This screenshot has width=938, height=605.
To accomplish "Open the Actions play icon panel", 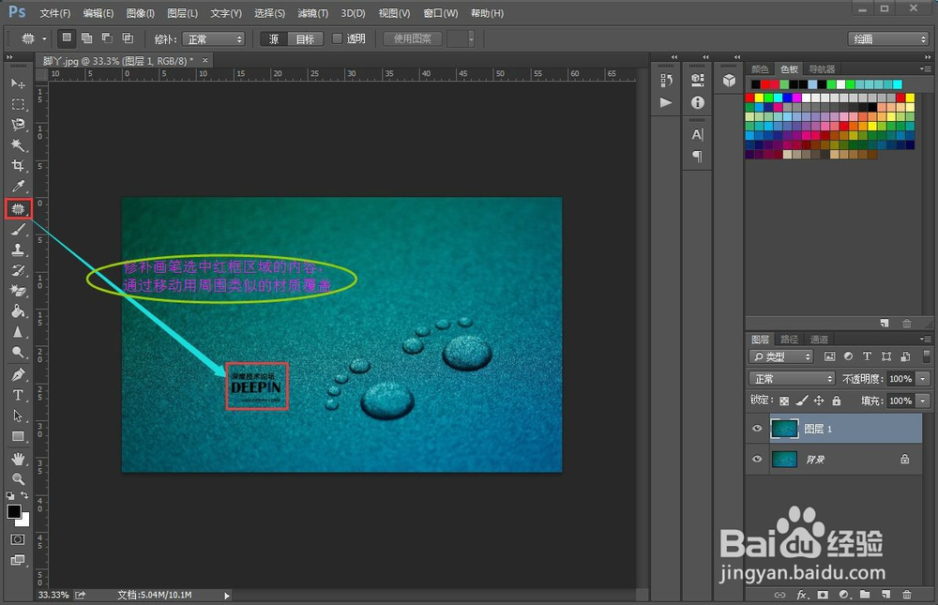I will (666, 102).
